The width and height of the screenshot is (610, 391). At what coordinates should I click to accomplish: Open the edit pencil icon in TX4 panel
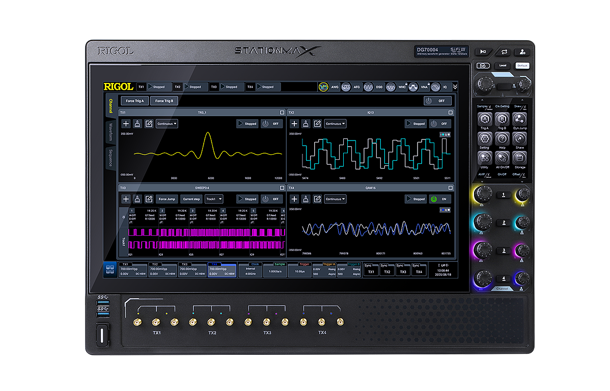tap(317, 199)
